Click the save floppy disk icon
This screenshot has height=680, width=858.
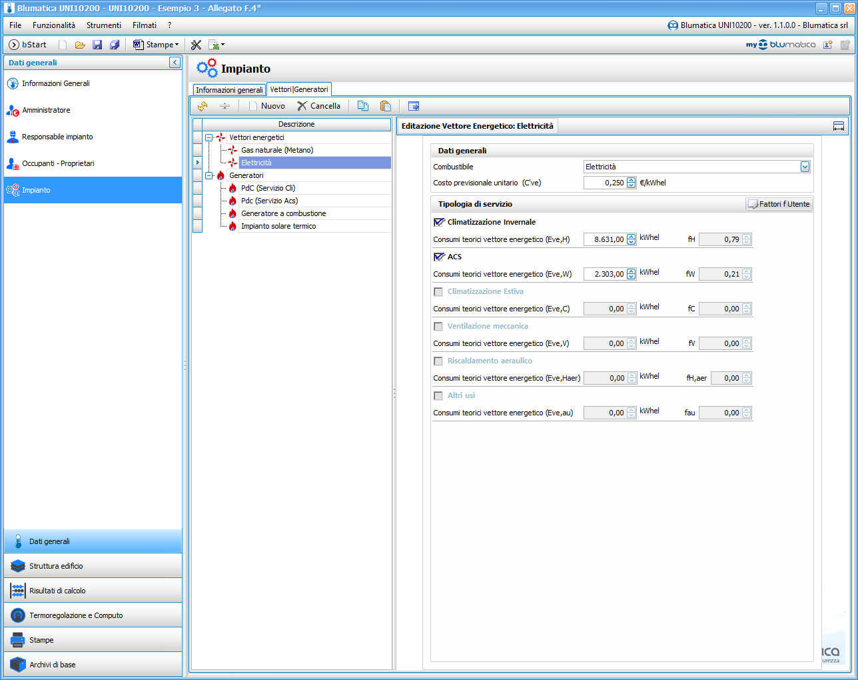(x=97, y=45)
